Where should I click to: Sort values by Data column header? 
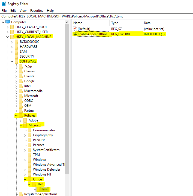(167, 23)
